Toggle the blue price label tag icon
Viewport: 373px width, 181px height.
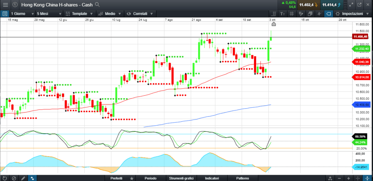(x=329, y=14)
